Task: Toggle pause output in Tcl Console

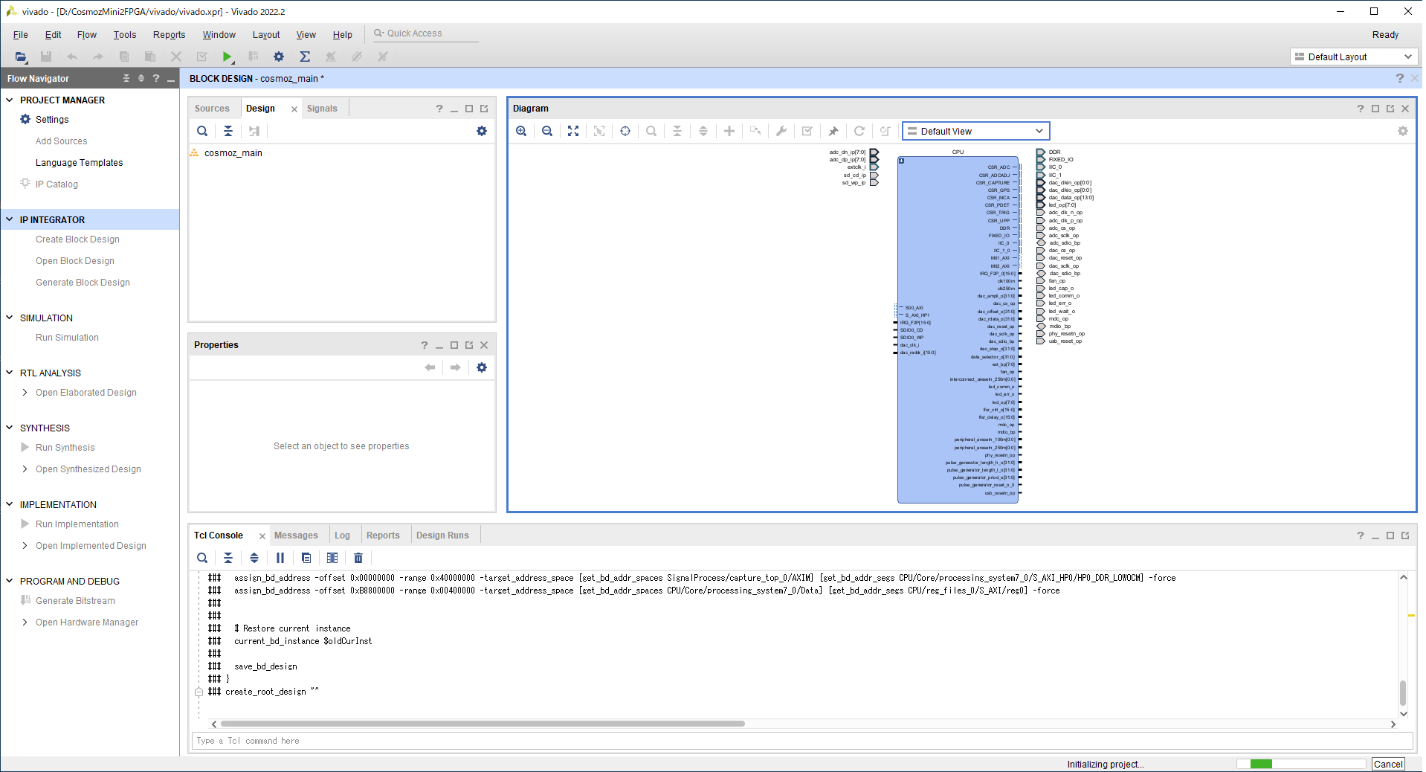Action: tap(280, 558)
